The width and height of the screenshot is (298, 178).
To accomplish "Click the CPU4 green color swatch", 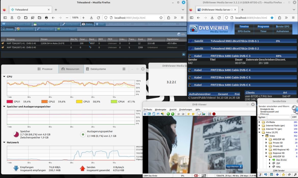I will point(114,102).
